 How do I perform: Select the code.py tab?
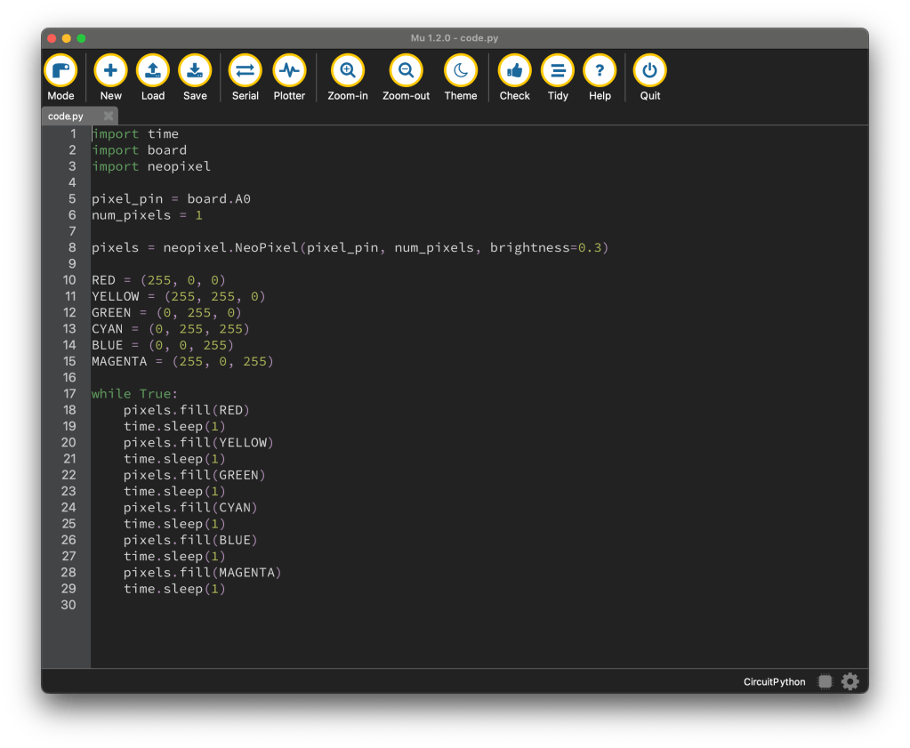pyautogui.click(x=67, y=117)
